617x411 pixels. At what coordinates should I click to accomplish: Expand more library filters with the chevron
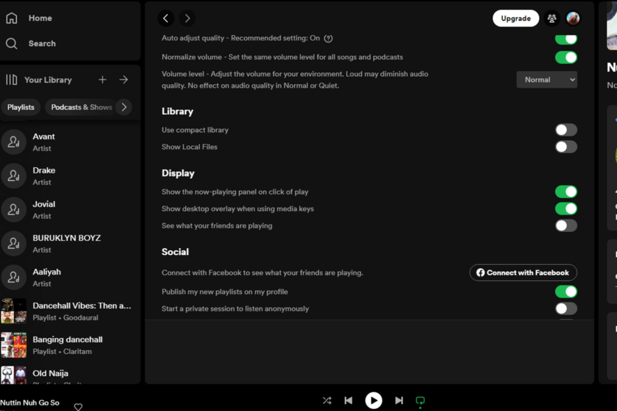[x=124, y=107]
